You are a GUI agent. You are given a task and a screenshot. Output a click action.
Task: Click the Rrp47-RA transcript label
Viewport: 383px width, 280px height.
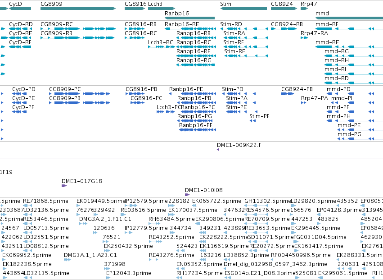[314, 33]
